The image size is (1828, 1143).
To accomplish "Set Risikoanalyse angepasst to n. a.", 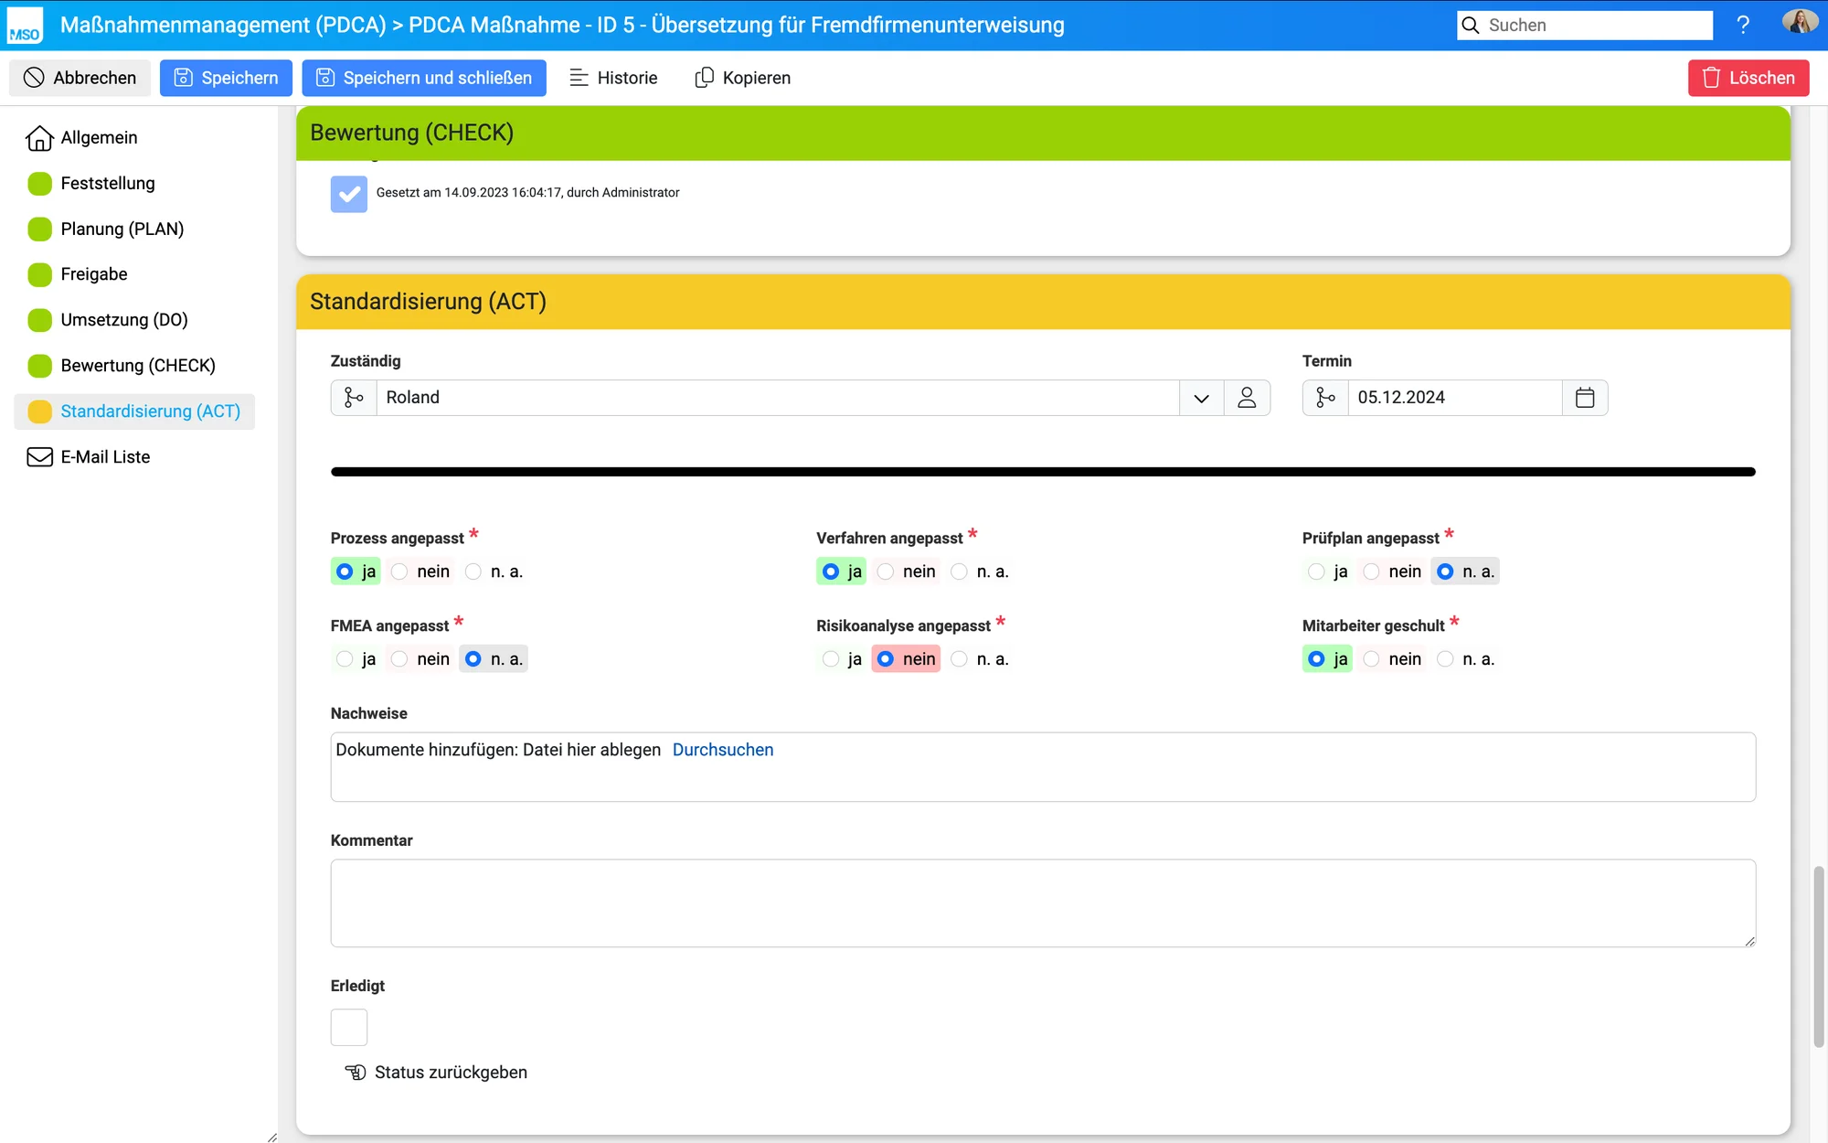I will [x=960, y=659].
